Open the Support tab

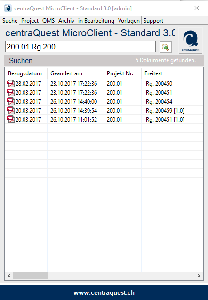point(153,20)
